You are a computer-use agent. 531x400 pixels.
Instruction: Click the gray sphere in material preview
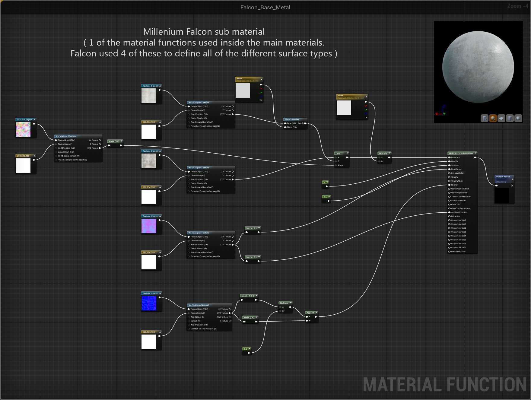478,67
